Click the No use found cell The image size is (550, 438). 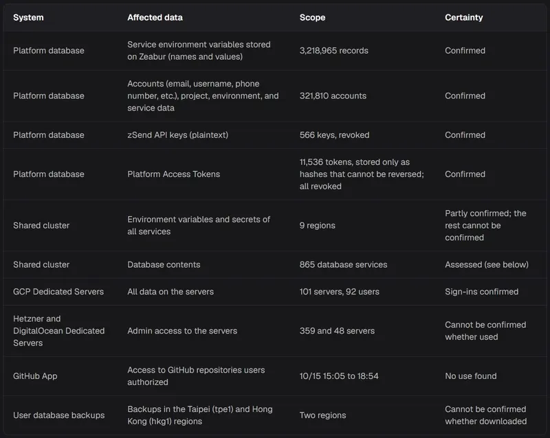click(x=471, y=376)
